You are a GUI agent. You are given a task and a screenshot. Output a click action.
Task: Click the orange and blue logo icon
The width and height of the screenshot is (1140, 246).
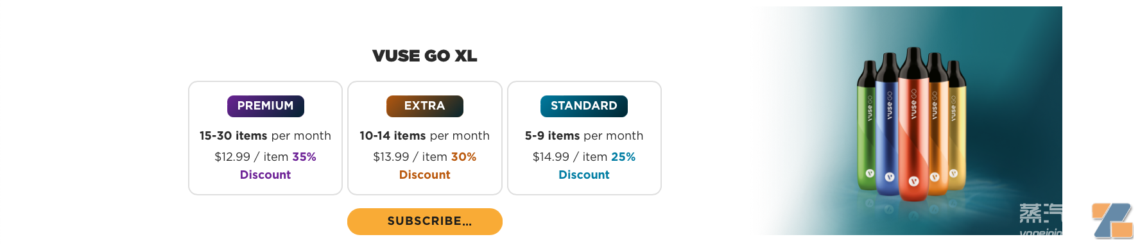(x=1112, y=221)
